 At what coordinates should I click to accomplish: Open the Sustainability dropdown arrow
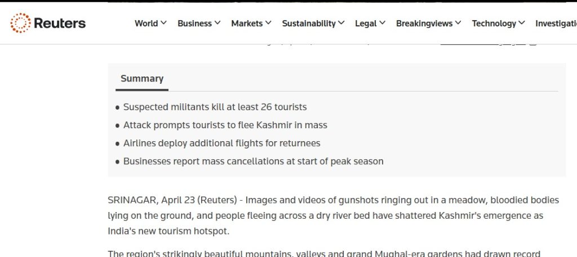[341, 23]
